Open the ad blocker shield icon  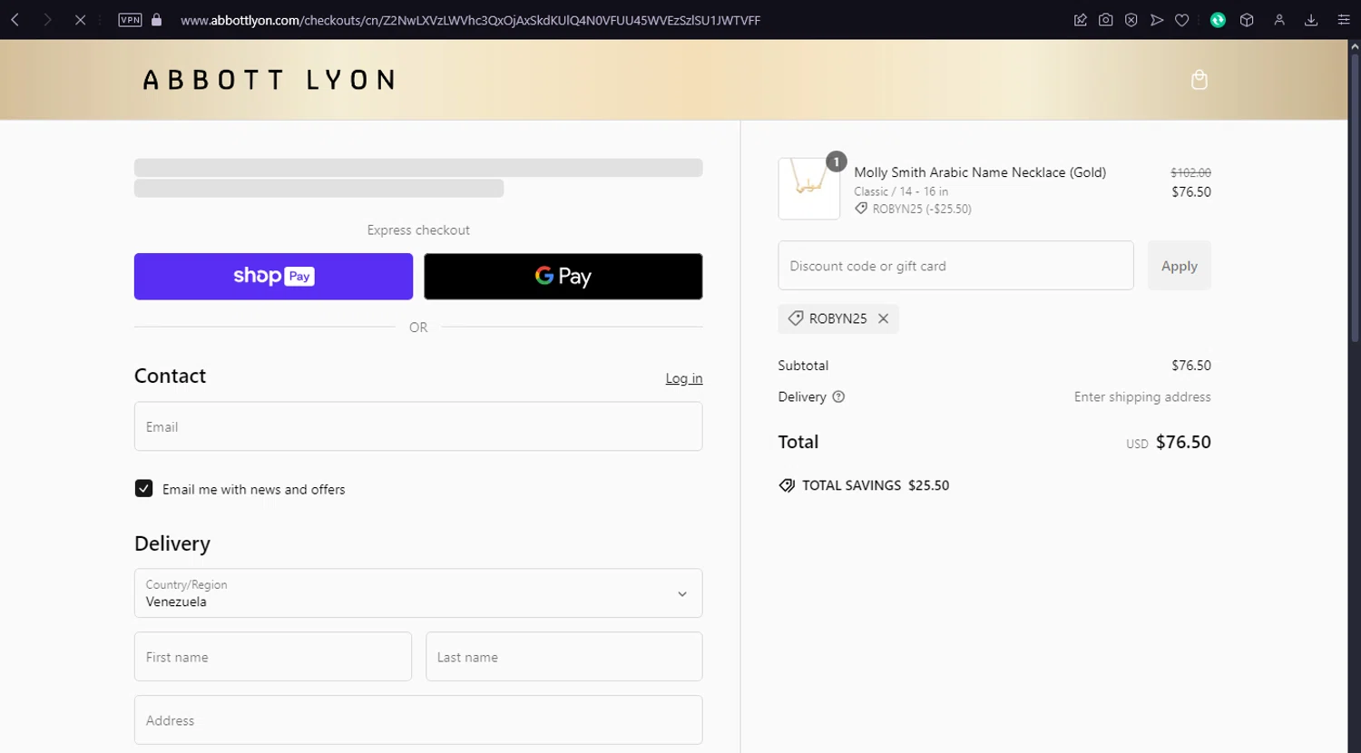coord(1131,20)
